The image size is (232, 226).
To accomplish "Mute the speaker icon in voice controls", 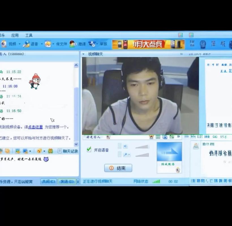I will 125,146.
